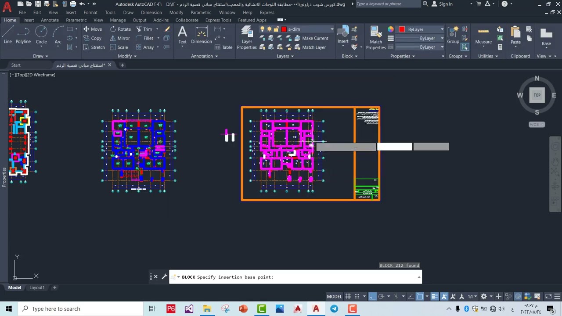The width and height of the screenshot is (562, 316).
Task: Click the MODEL space button in status bar
Action: pyautogui.click(x=334, y=296)
